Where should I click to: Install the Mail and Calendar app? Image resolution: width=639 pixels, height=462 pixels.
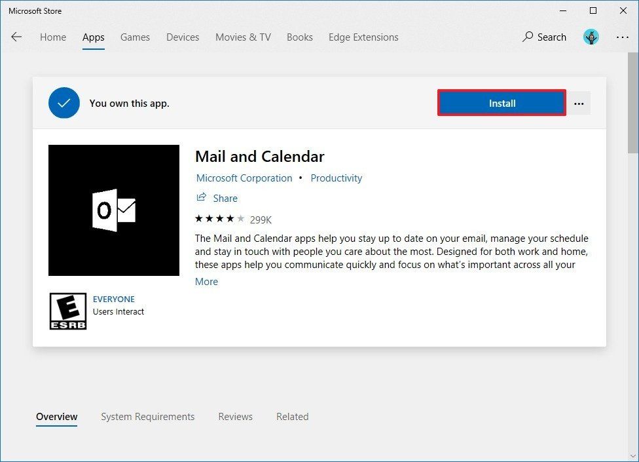pos(502,103)
